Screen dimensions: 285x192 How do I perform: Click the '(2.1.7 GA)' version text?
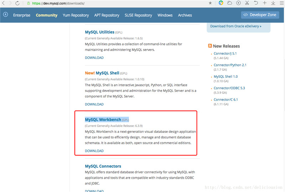220,70
